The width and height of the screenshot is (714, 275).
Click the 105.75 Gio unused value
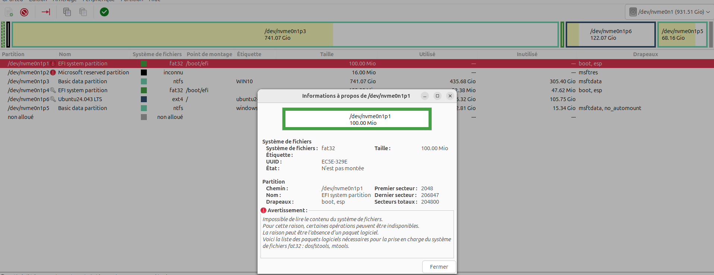563,99
